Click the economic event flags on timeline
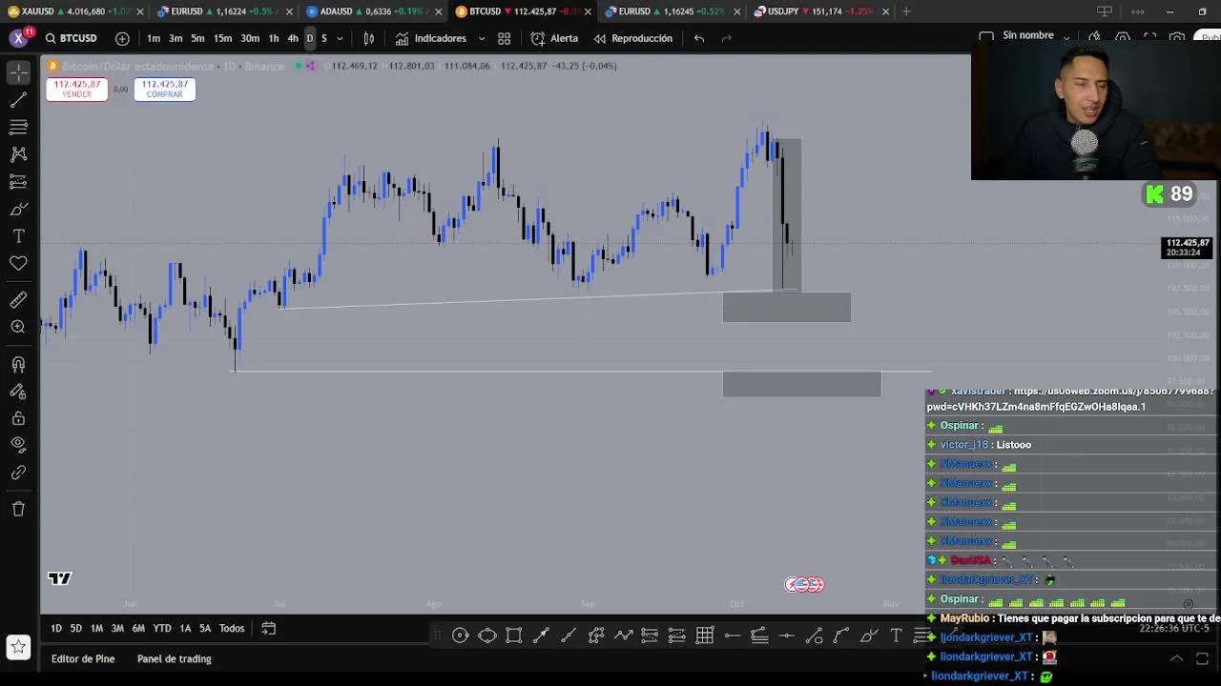 click(804, 584)
